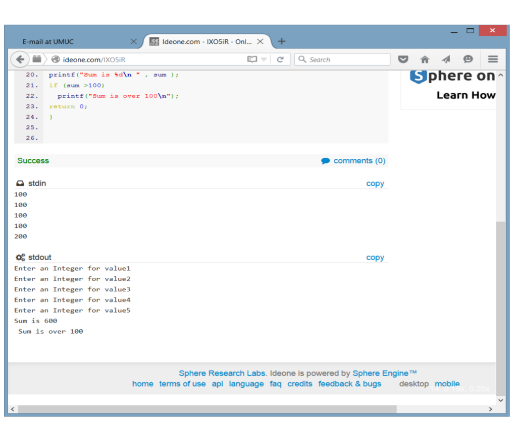Open the Pocket save icon
Image resolution: width=517 pixels, height=431 pixels.
tap(403, 59)
